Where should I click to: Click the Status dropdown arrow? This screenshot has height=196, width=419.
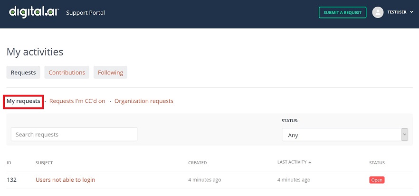[405, 135]
